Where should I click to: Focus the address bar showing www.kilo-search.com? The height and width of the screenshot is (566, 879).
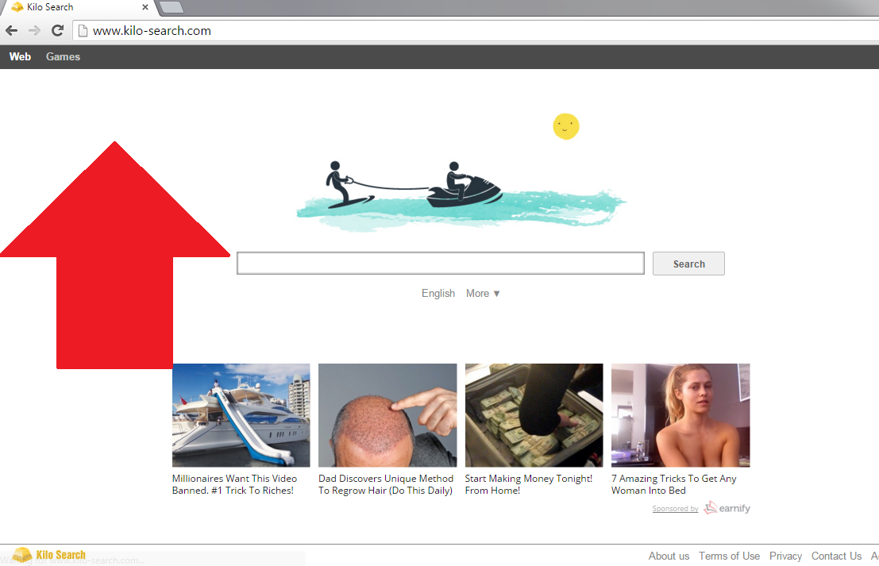[476, 31]
